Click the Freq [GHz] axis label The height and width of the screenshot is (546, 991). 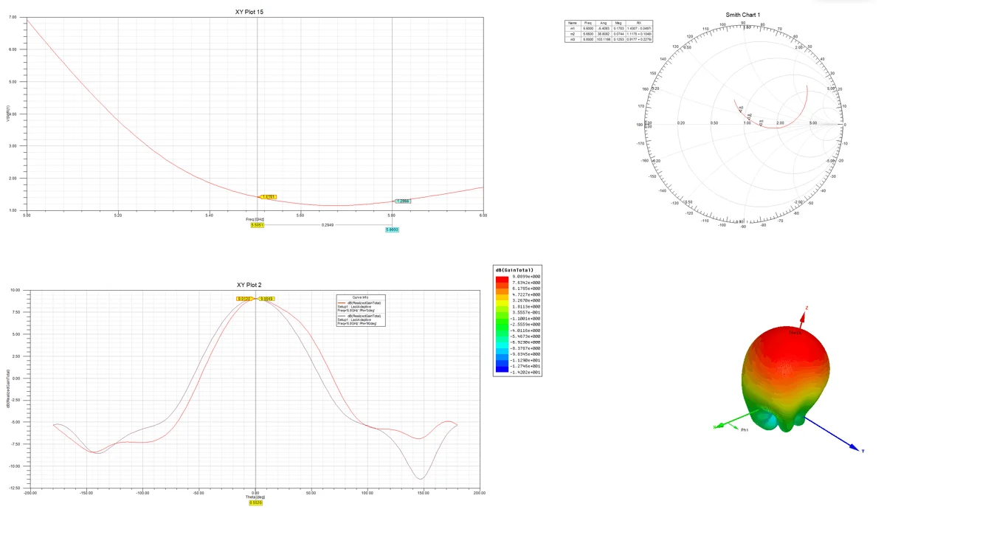coord(255,219)
